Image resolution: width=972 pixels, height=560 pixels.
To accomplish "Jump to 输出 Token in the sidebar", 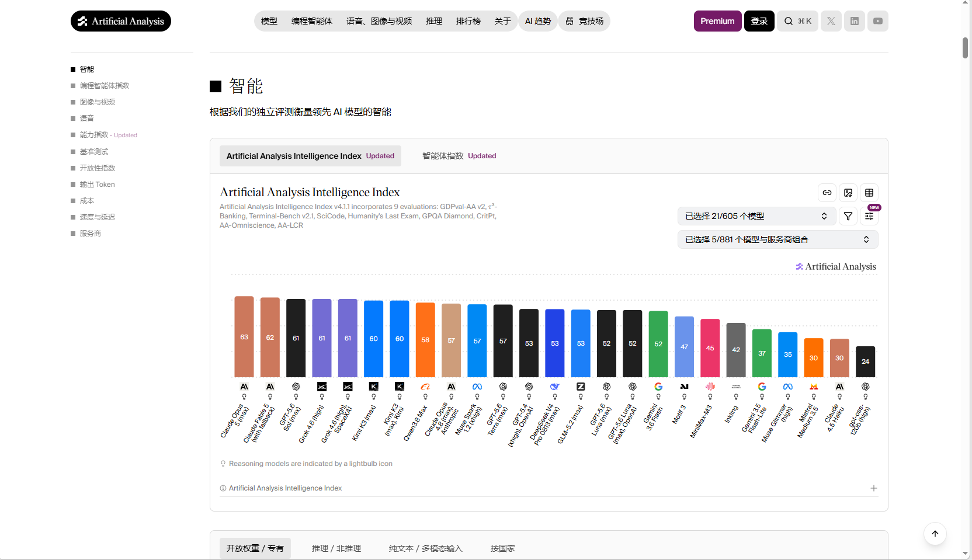I will 97,185.
